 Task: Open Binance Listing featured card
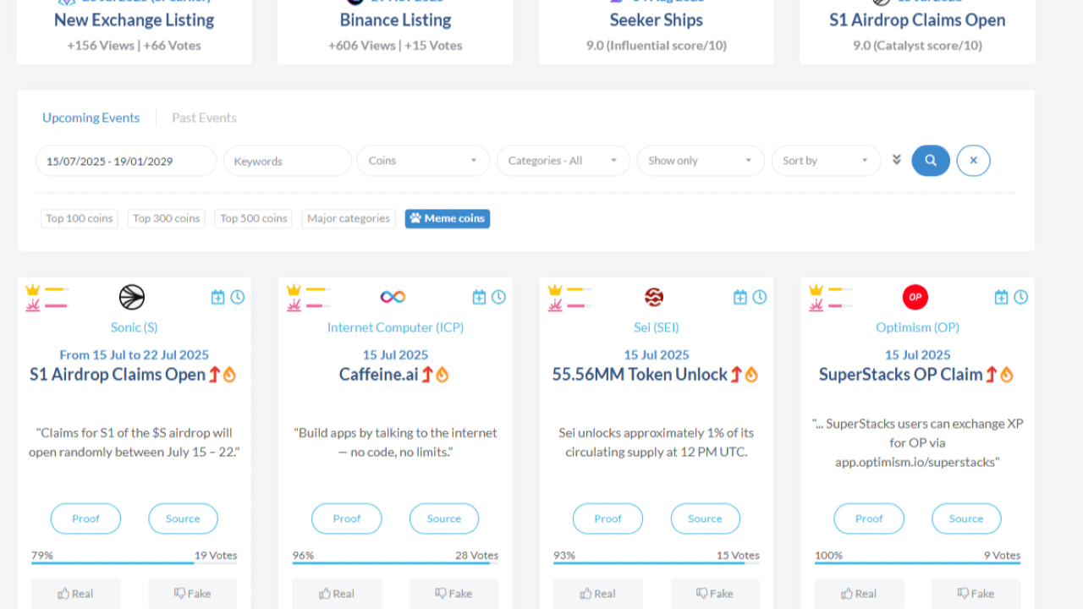tap(395, 30)
